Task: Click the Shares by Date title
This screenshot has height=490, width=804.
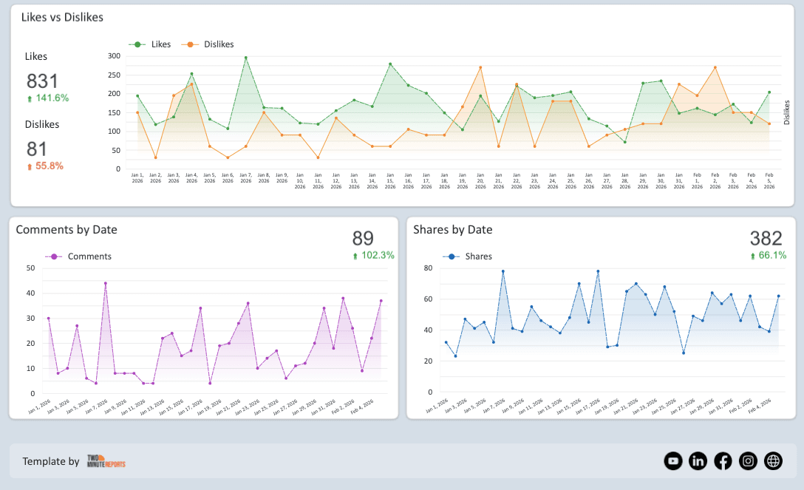Action: [x=454, y=230]
